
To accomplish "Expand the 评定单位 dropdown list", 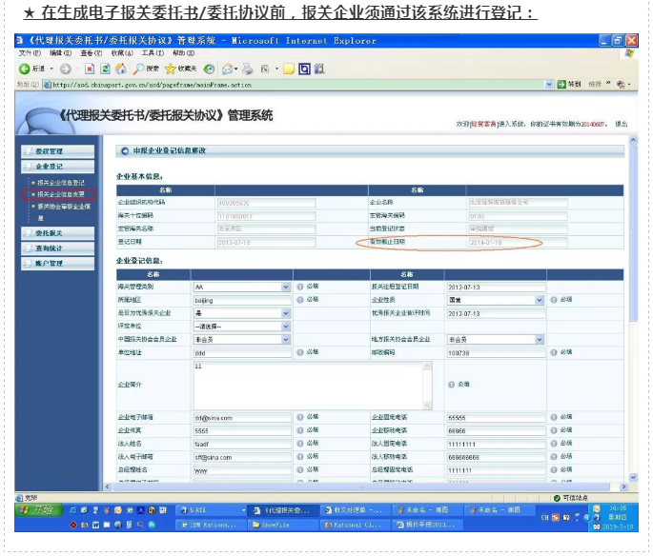I will tap(285, 326).
